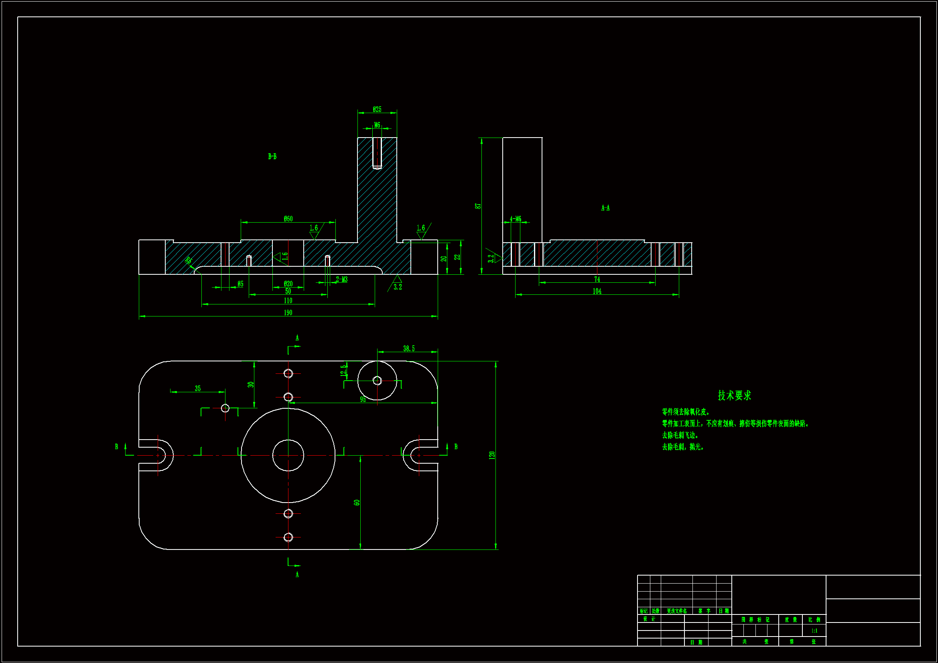Select the 190 overall length dimension
The height and width of the screenshot is (663, 938).
[x=288, y=313]
